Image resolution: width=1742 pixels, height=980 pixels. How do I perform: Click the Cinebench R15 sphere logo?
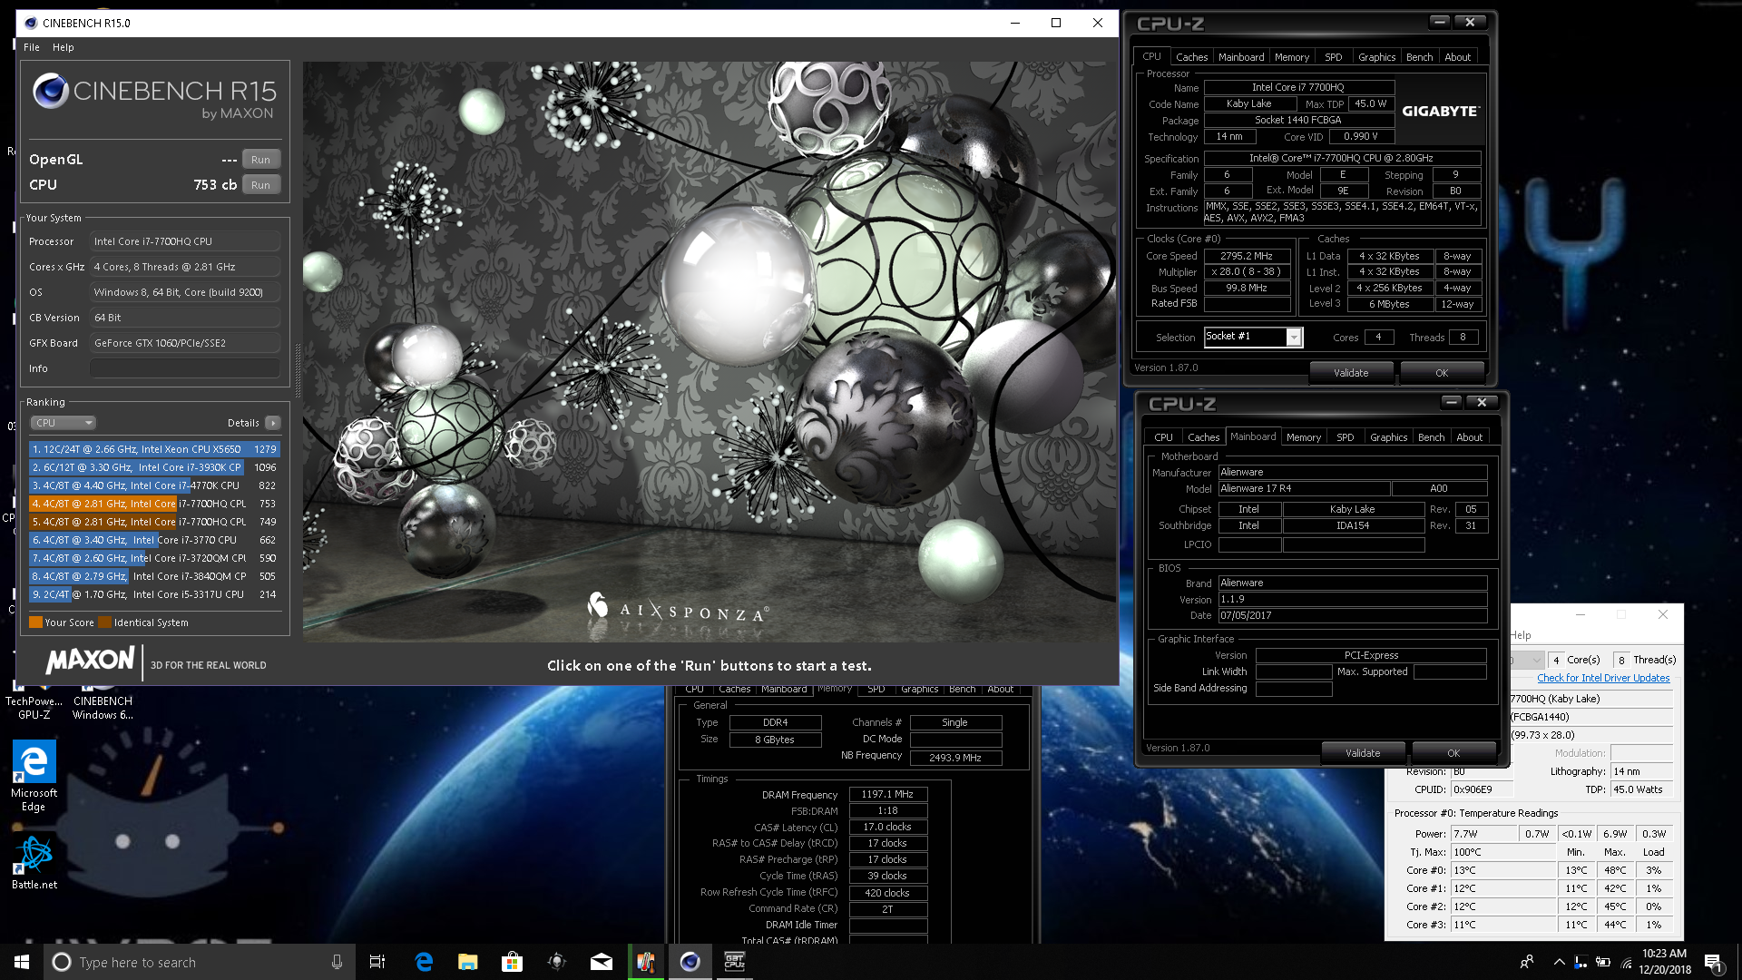point(51,92)
